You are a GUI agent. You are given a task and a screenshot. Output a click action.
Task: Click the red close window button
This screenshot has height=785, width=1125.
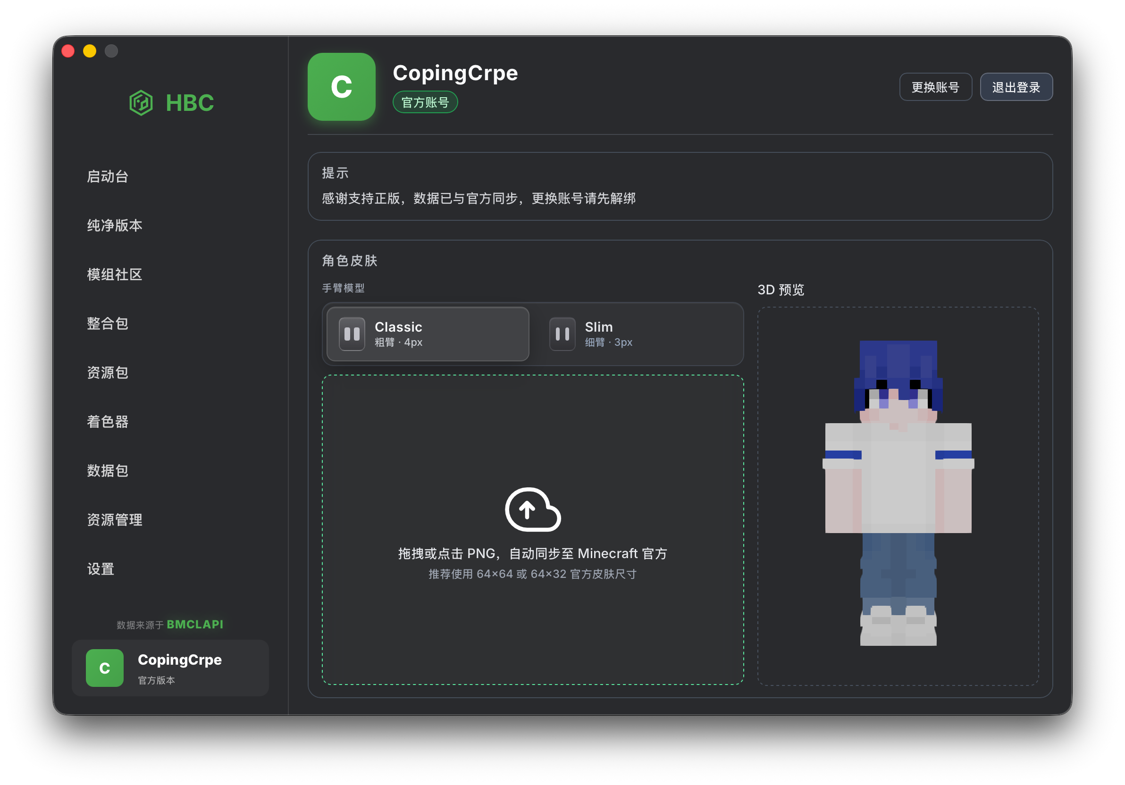[68, 51]
